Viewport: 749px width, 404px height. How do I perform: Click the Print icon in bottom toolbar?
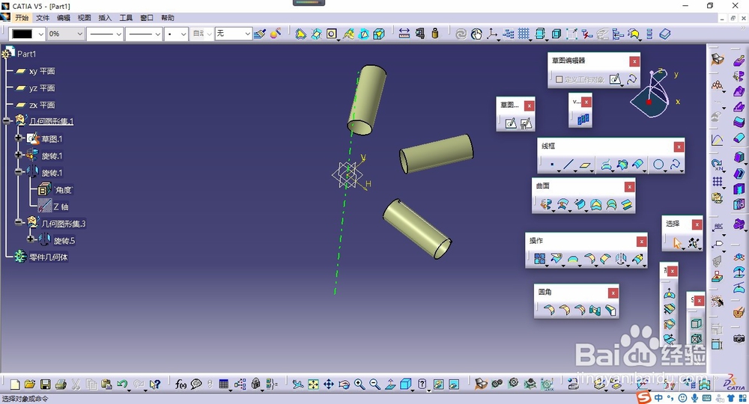pos(61,385)
